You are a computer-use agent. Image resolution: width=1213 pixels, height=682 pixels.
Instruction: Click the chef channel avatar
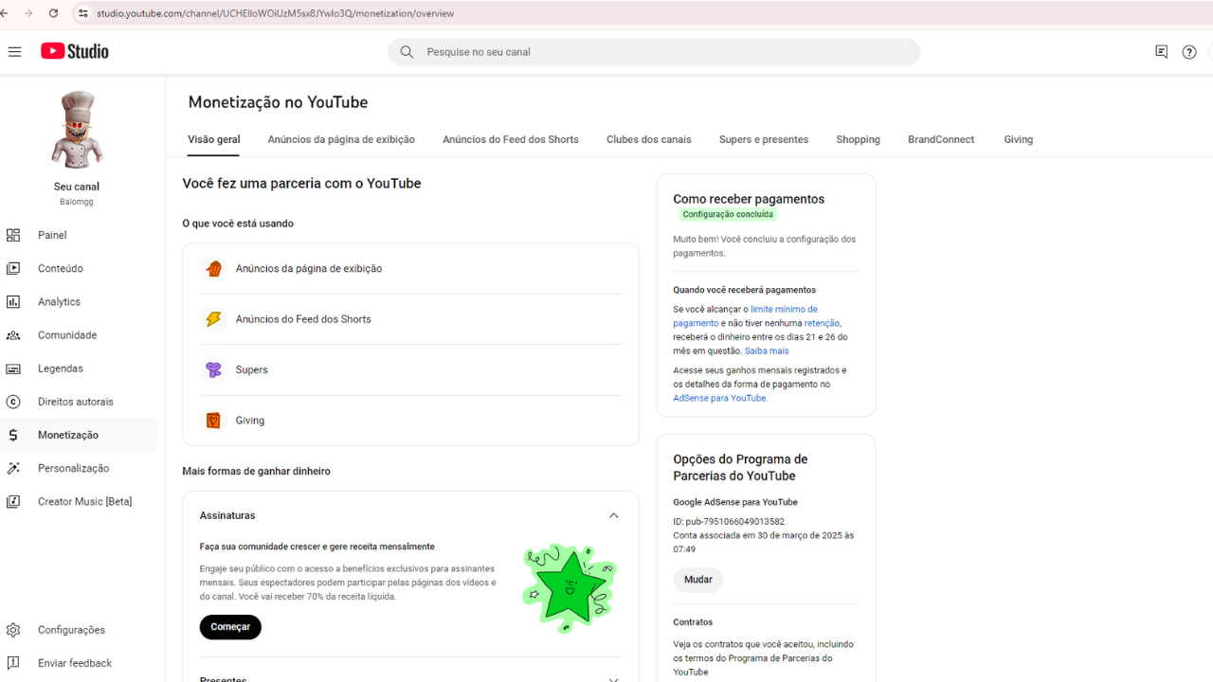tap(77, 130)
